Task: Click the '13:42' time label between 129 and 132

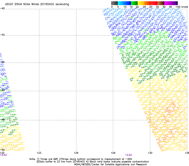Action: (129, 155)
